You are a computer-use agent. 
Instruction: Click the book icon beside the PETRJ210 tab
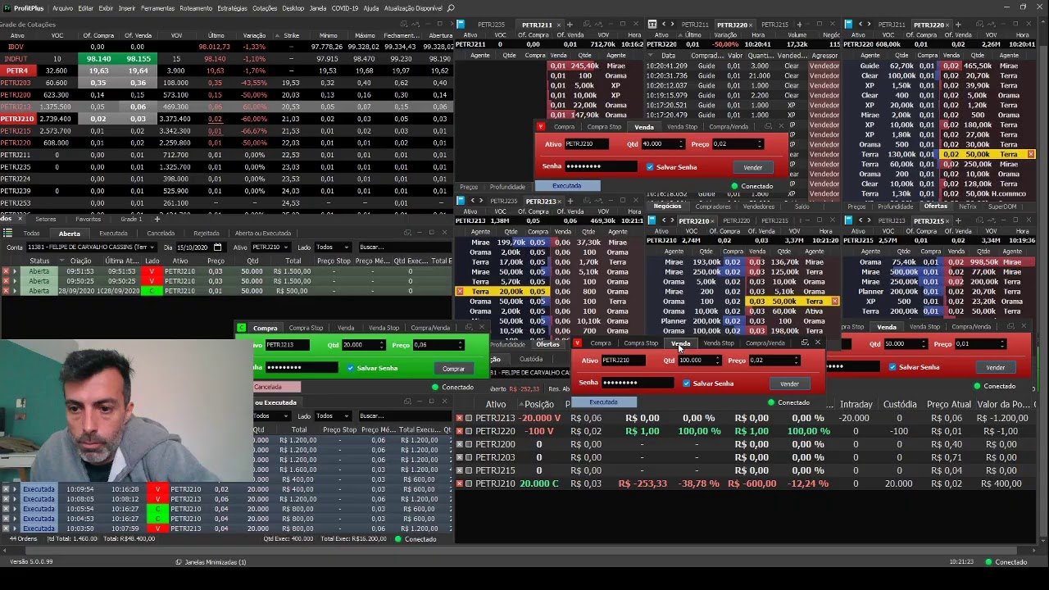653,220
